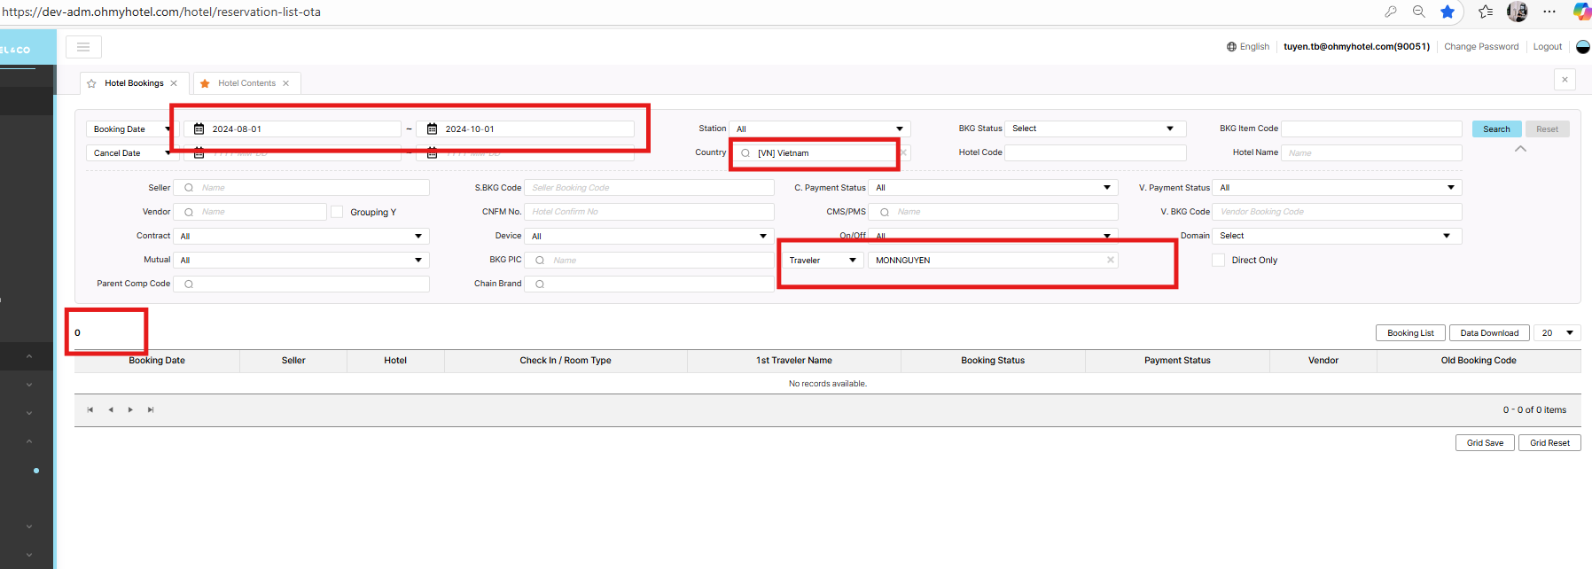Switch to Hotel Bookings tab
The width and height of the screenshot is (1592, 569).
click(x=134, y=83)
